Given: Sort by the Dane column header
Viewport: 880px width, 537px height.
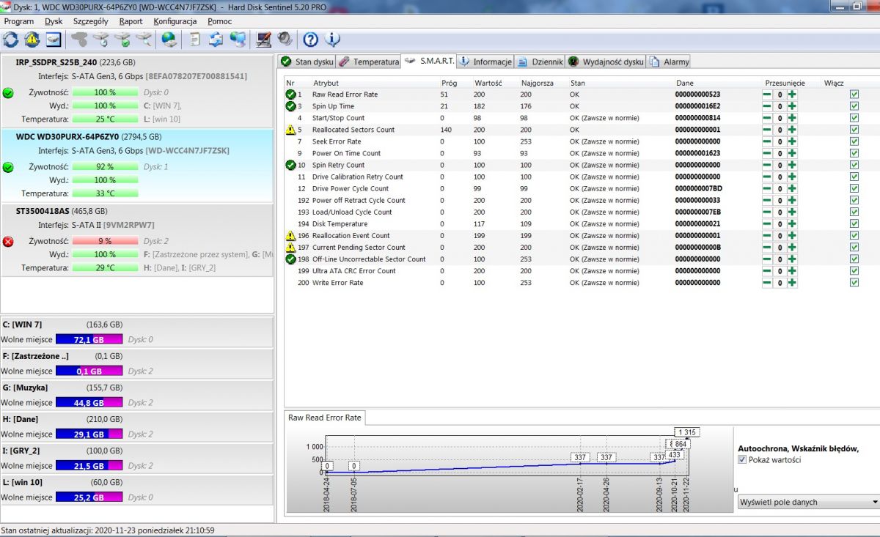Looking at the screenshot, I should 685,83.
